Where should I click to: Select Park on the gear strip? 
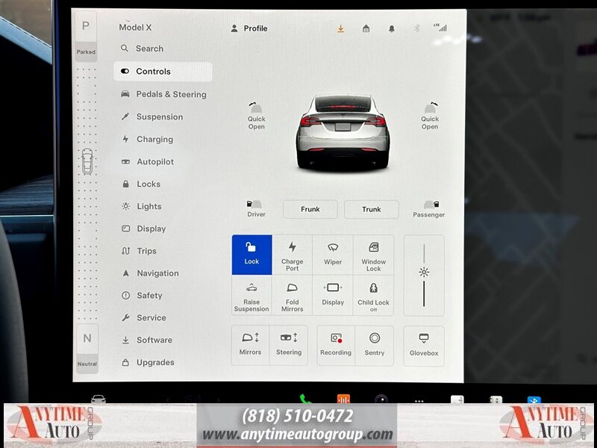[x=86, y=37]
